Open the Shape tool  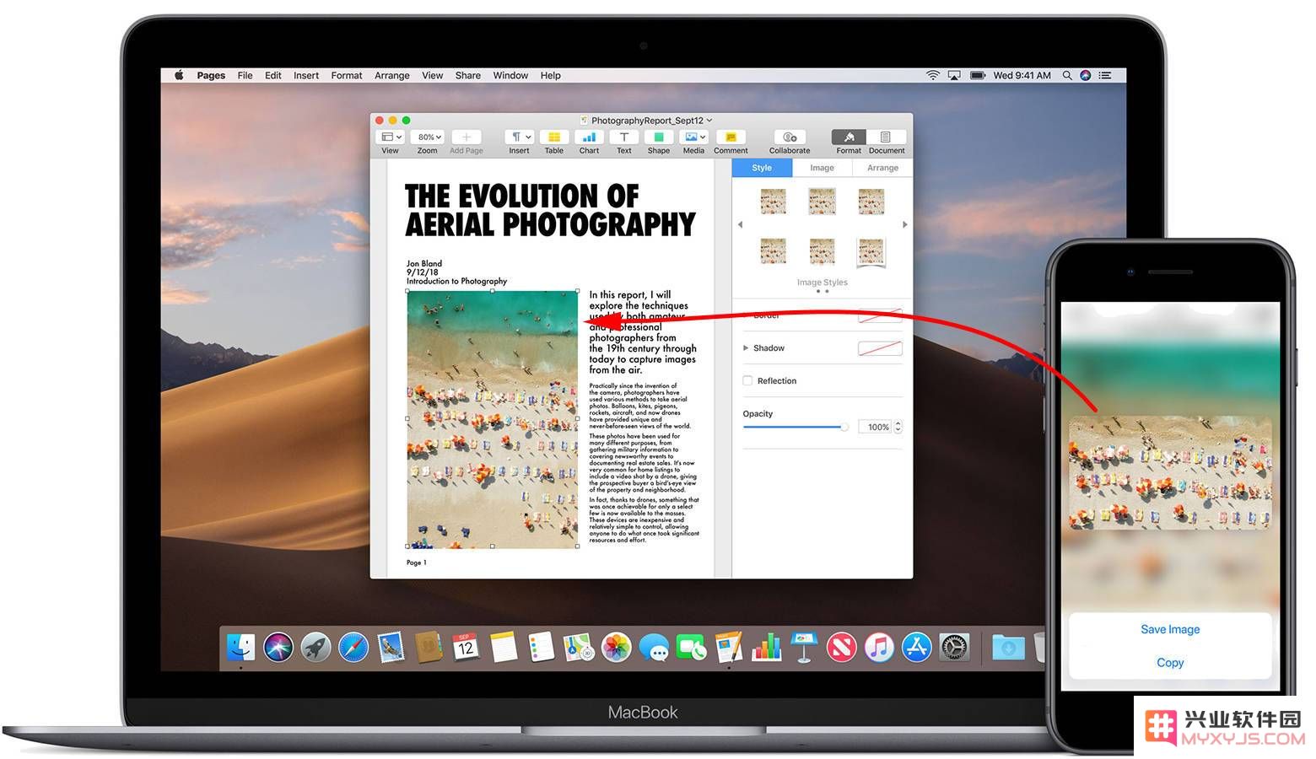pos(658,137)
